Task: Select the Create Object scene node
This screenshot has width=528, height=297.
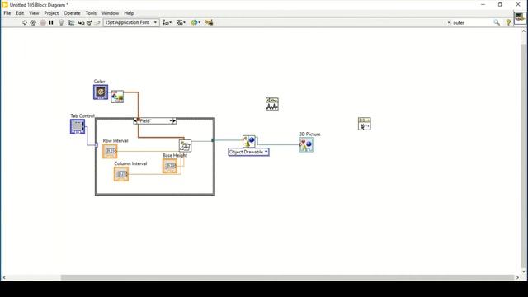Action: pos(249,142)
